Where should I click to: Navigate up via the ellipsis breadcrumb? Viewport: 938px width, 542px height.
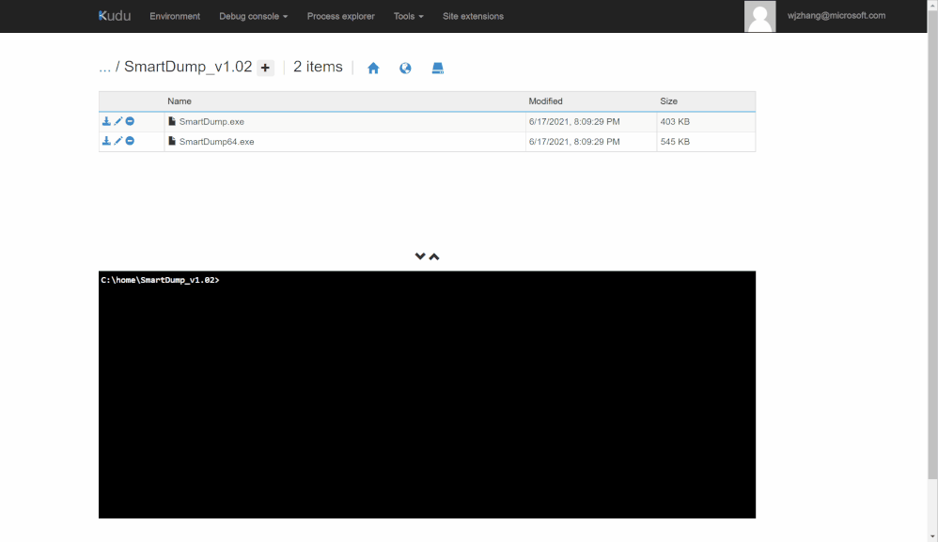tap(104, 67)
